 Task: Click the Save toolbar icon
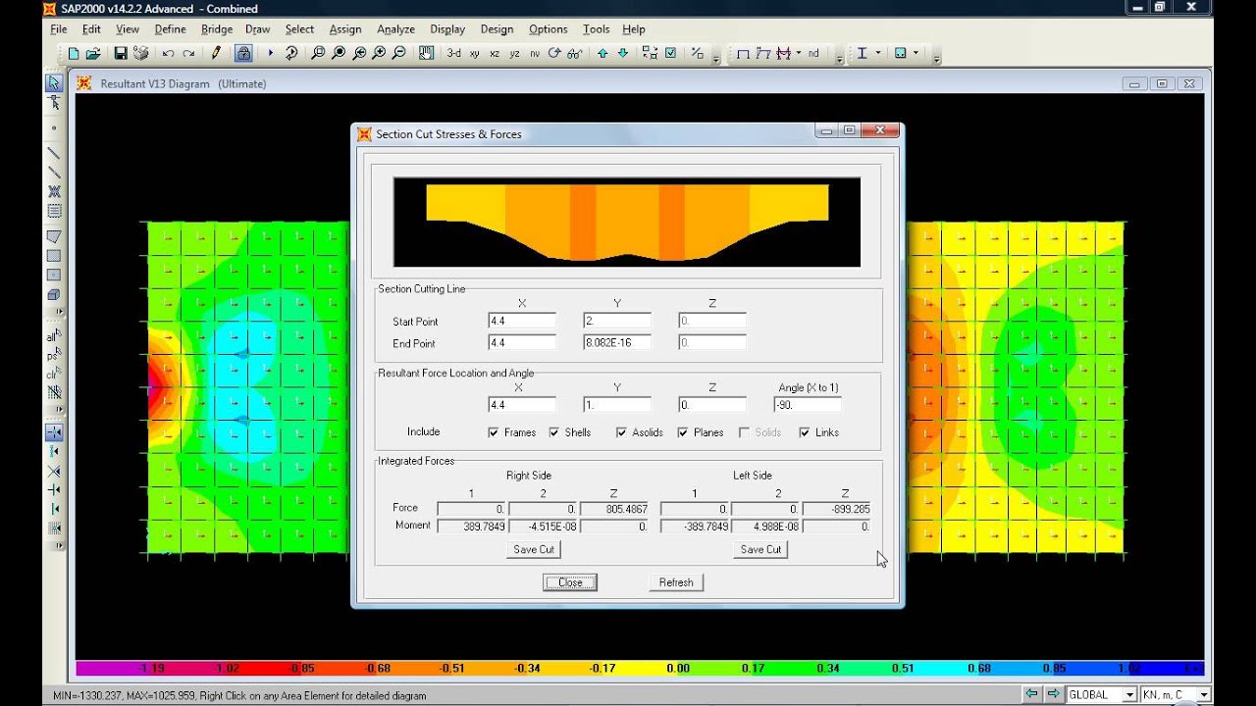[120, 53]
